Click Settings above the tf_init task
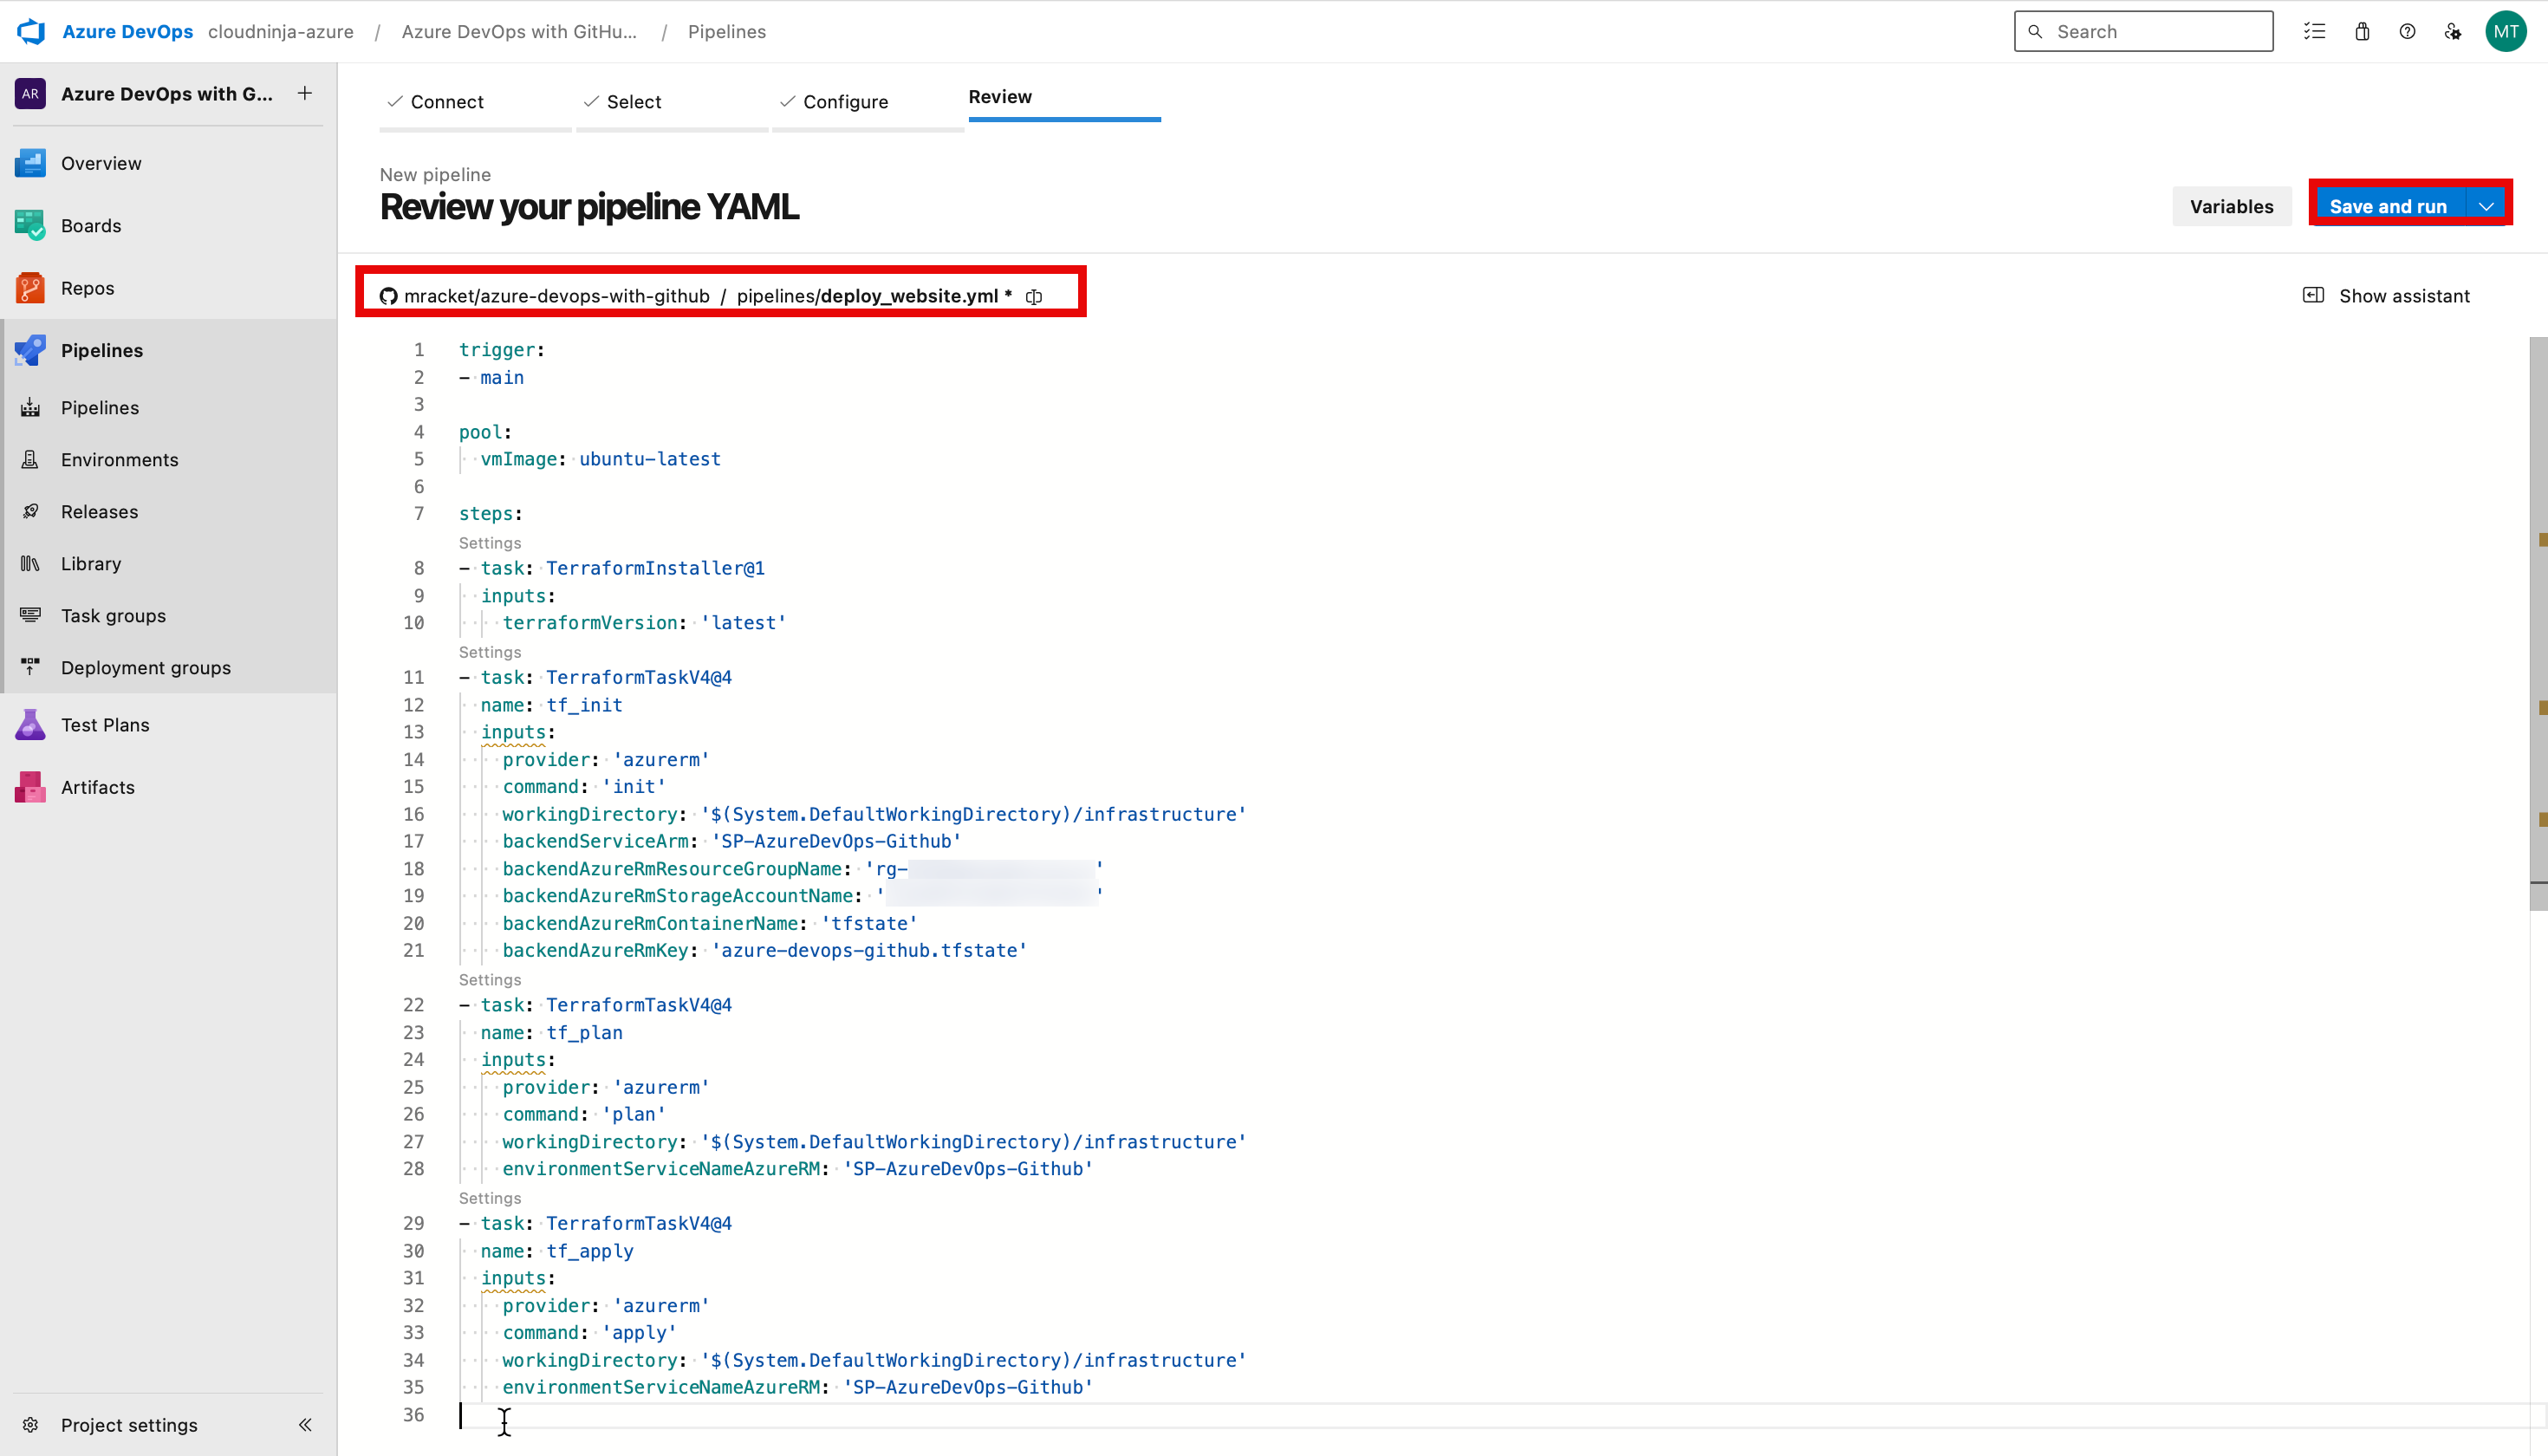 pos(490,652)
